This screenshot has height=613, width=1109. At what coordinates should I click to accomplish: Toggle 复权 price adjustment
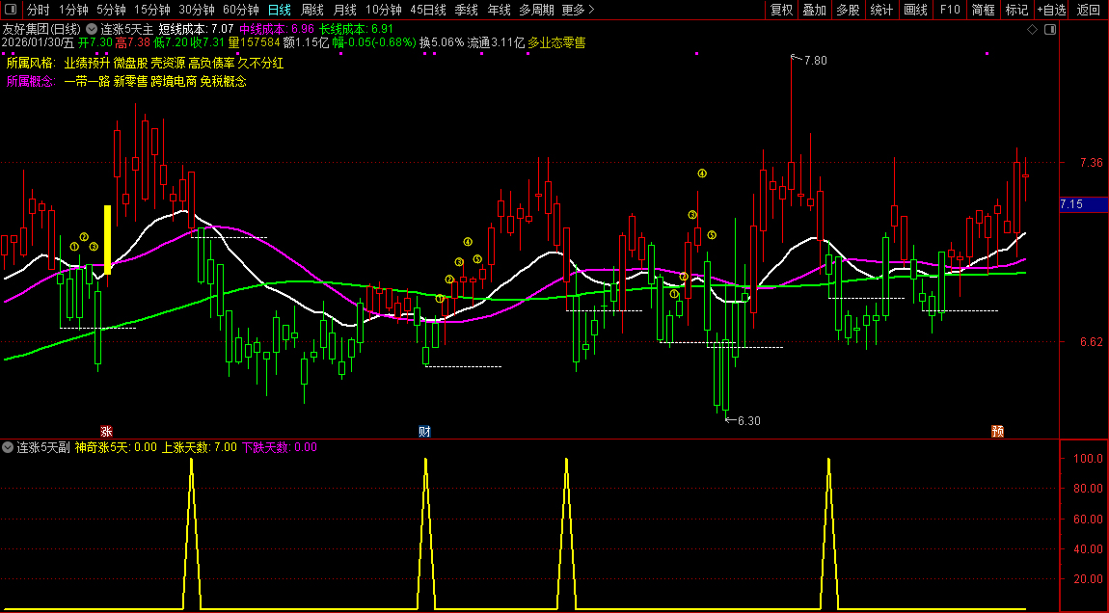click(x=781, y=10)
